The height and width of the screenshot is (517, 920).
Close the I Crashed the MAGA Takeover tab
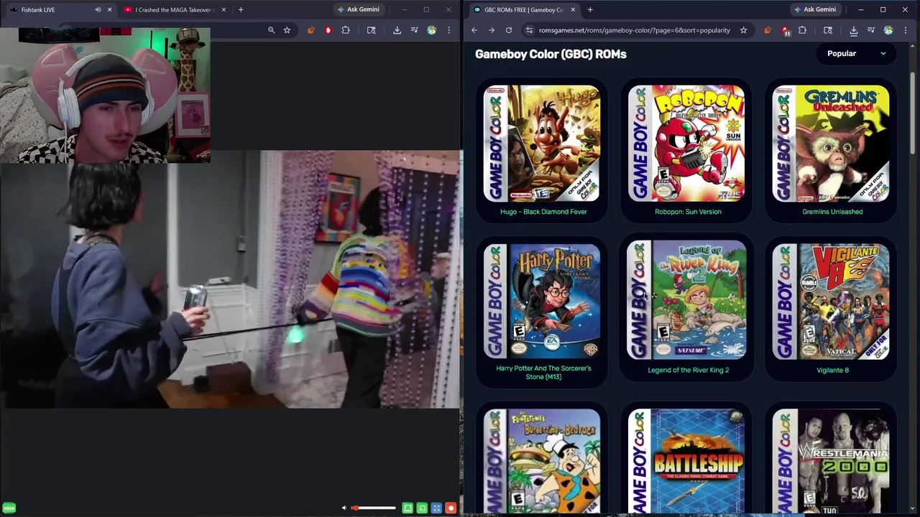(x=224, y=9)
